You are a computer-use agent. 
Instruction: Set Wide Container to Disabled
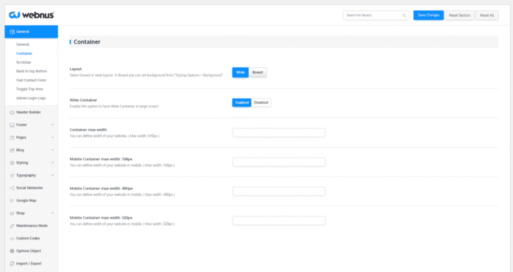click(261, 102)
